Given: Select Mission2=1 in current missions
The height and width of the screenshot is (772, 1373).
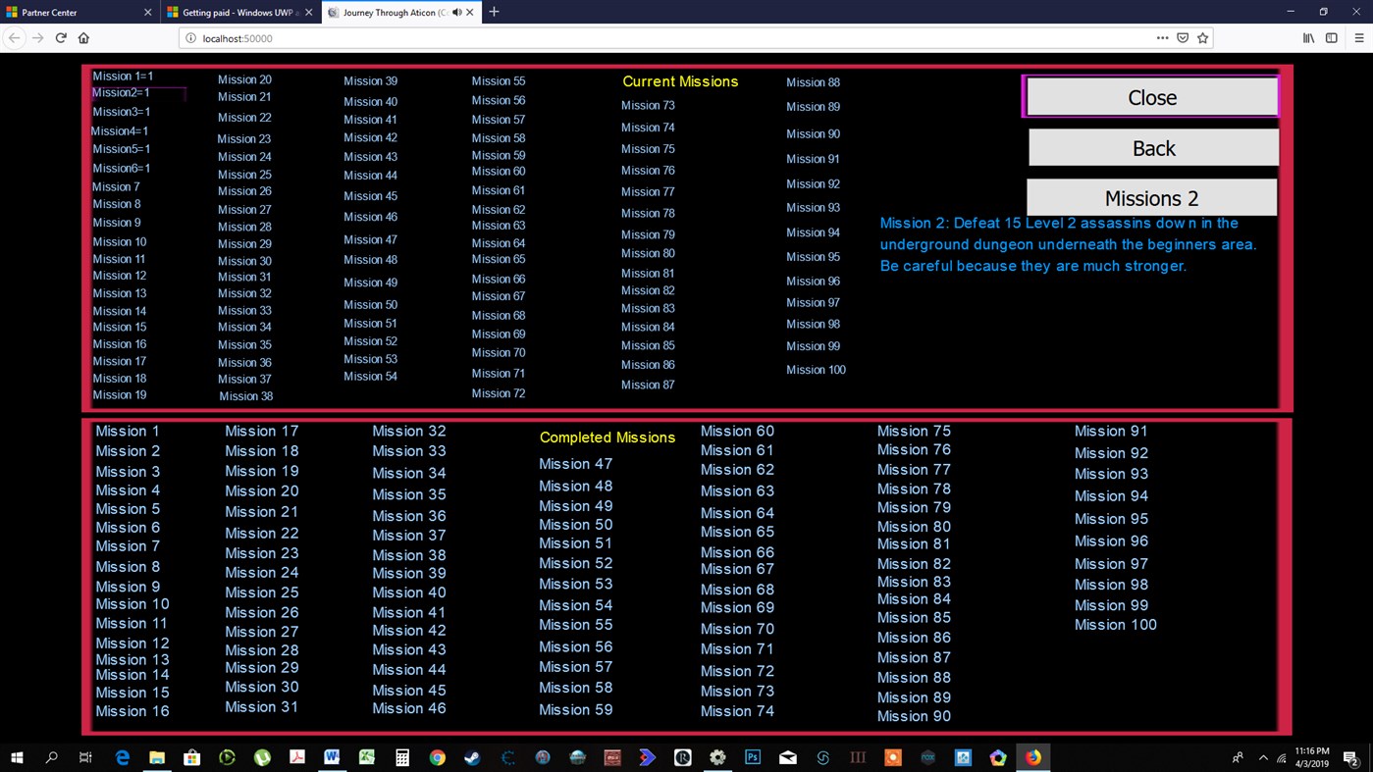Looking at the screenshot, I should [x=121, y=93].
